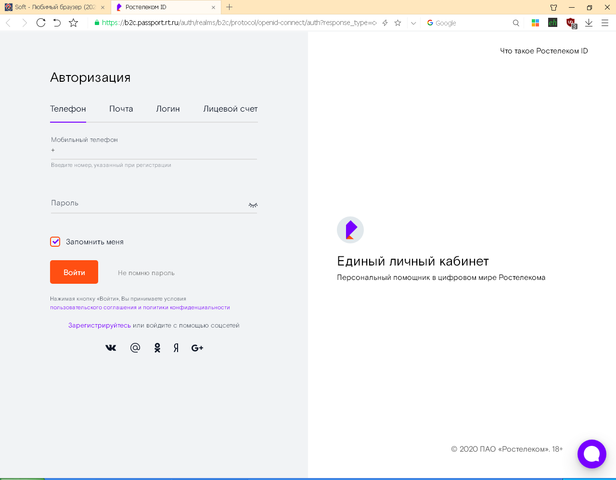Focus the Мобильный телефон input field

pyautogui.click(x=154, y=150)
